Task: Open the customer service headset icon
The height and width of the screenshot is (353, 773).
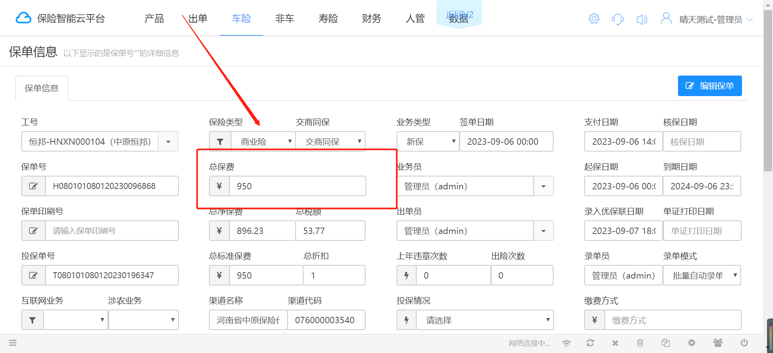Action: 618,19
